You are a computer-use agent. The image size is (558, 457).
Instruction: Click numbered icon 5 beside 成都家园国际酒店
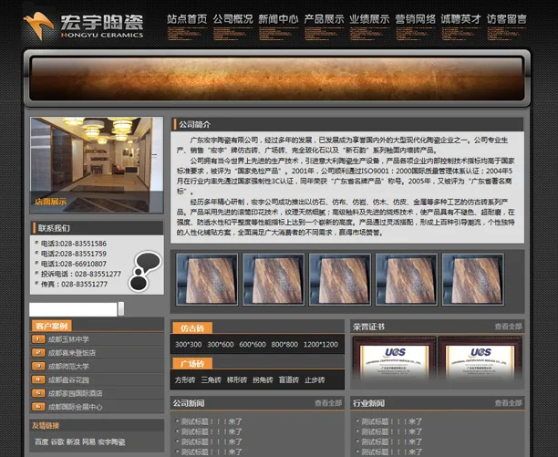(x=38, y=393)
